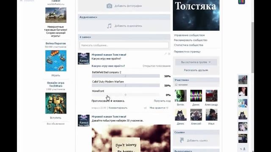Open the Вы состоите в группе dropdown
Viewport: 271px width, 152px height.
pos(196,62)
